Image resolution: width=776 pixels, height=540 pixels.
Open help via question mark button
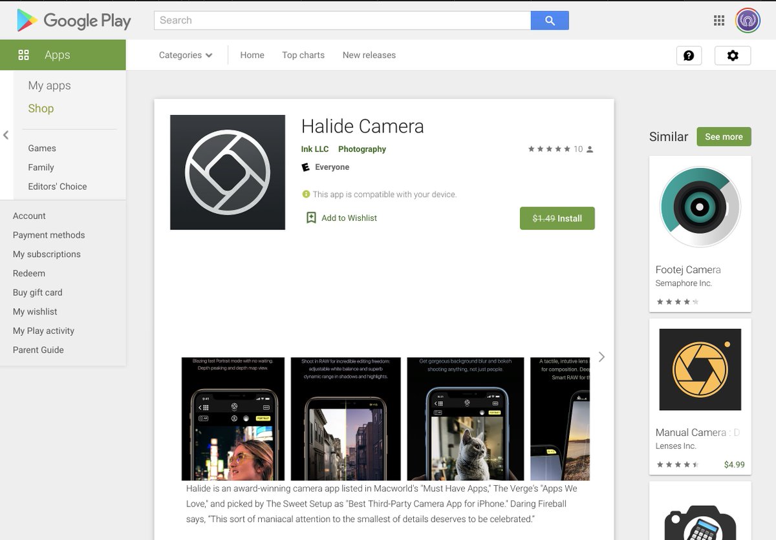click(x=689, y=56)
